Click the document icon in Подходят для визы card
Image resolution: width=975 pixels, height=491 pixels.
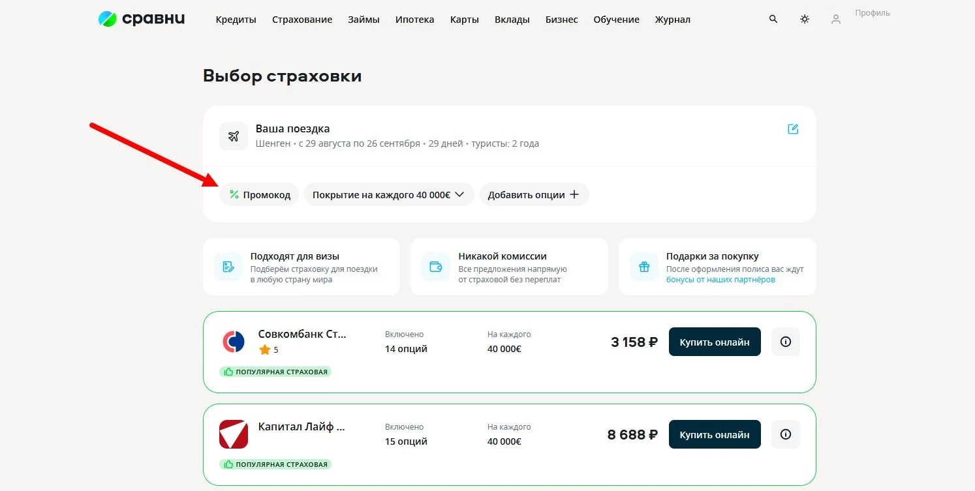point(228,267)
